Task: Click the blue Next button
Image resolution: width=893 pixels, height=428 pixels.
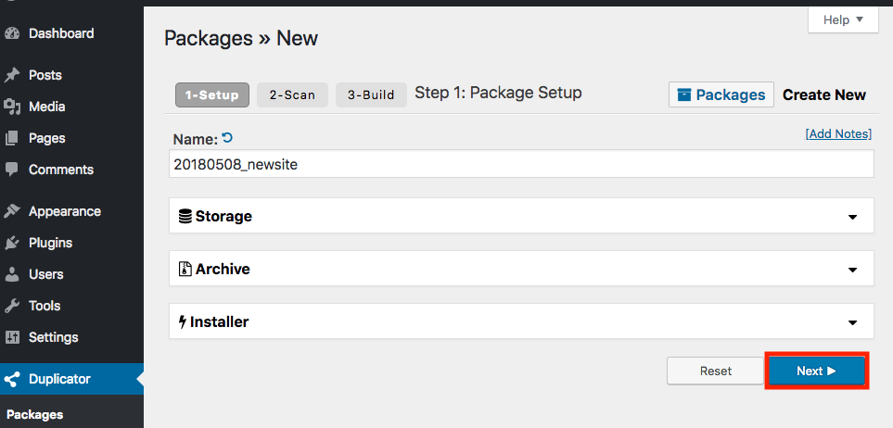Action: (x=817, y=371)
